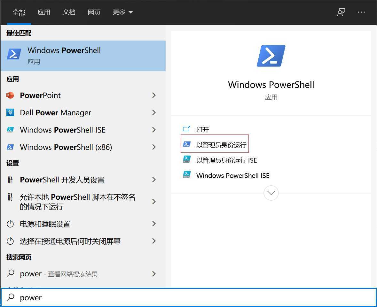Click the large PowerShell logo in preview
This screenshot has width=377, height=307.
click(x=271, y=56)
